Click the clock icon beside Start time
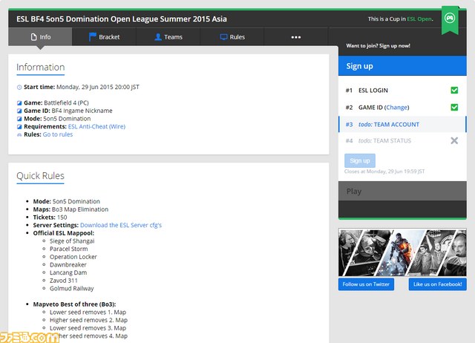 point(19,88)
